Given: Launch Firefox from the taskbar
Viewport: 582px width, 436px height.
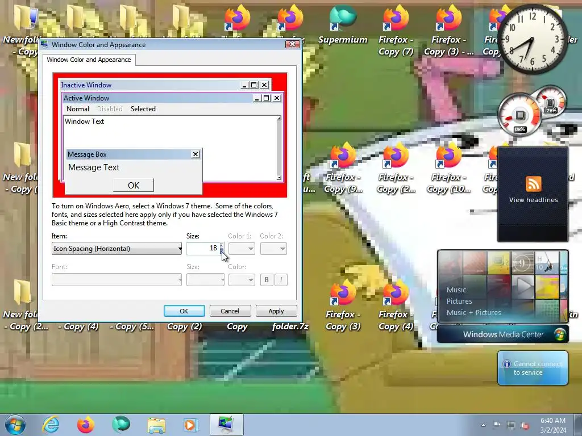Looking at the screenshot, I should pos(86,425).
